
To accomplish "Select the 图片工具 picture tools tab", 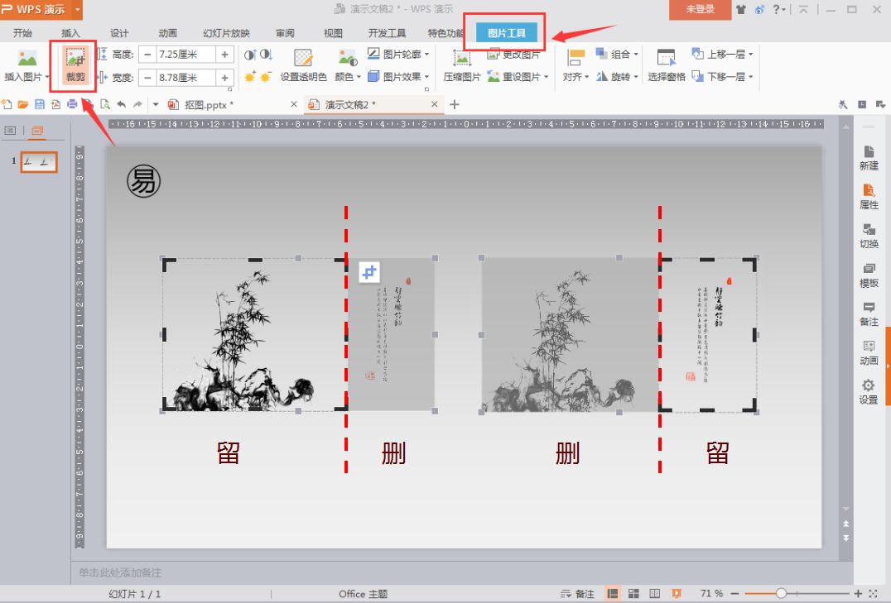I will [506, 33].
